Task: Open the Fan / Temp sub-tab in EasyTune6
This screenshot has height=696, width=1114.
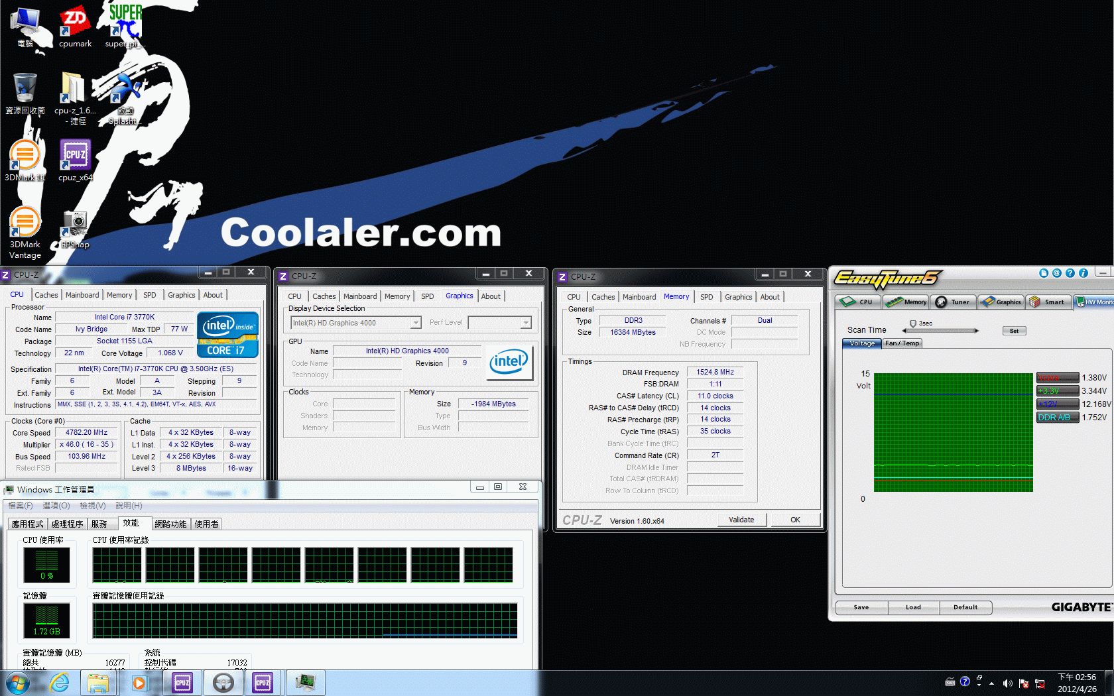Action: (x=902, y=343)
